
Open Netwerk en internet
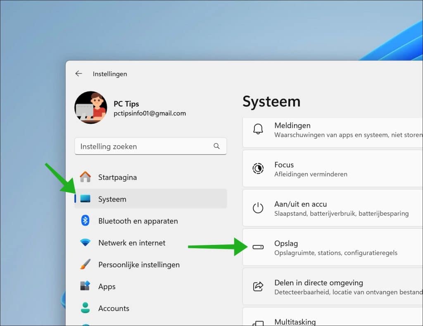132,243
